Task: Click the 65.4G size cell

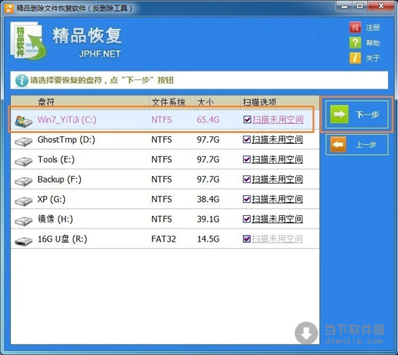Action: [208, 120]
